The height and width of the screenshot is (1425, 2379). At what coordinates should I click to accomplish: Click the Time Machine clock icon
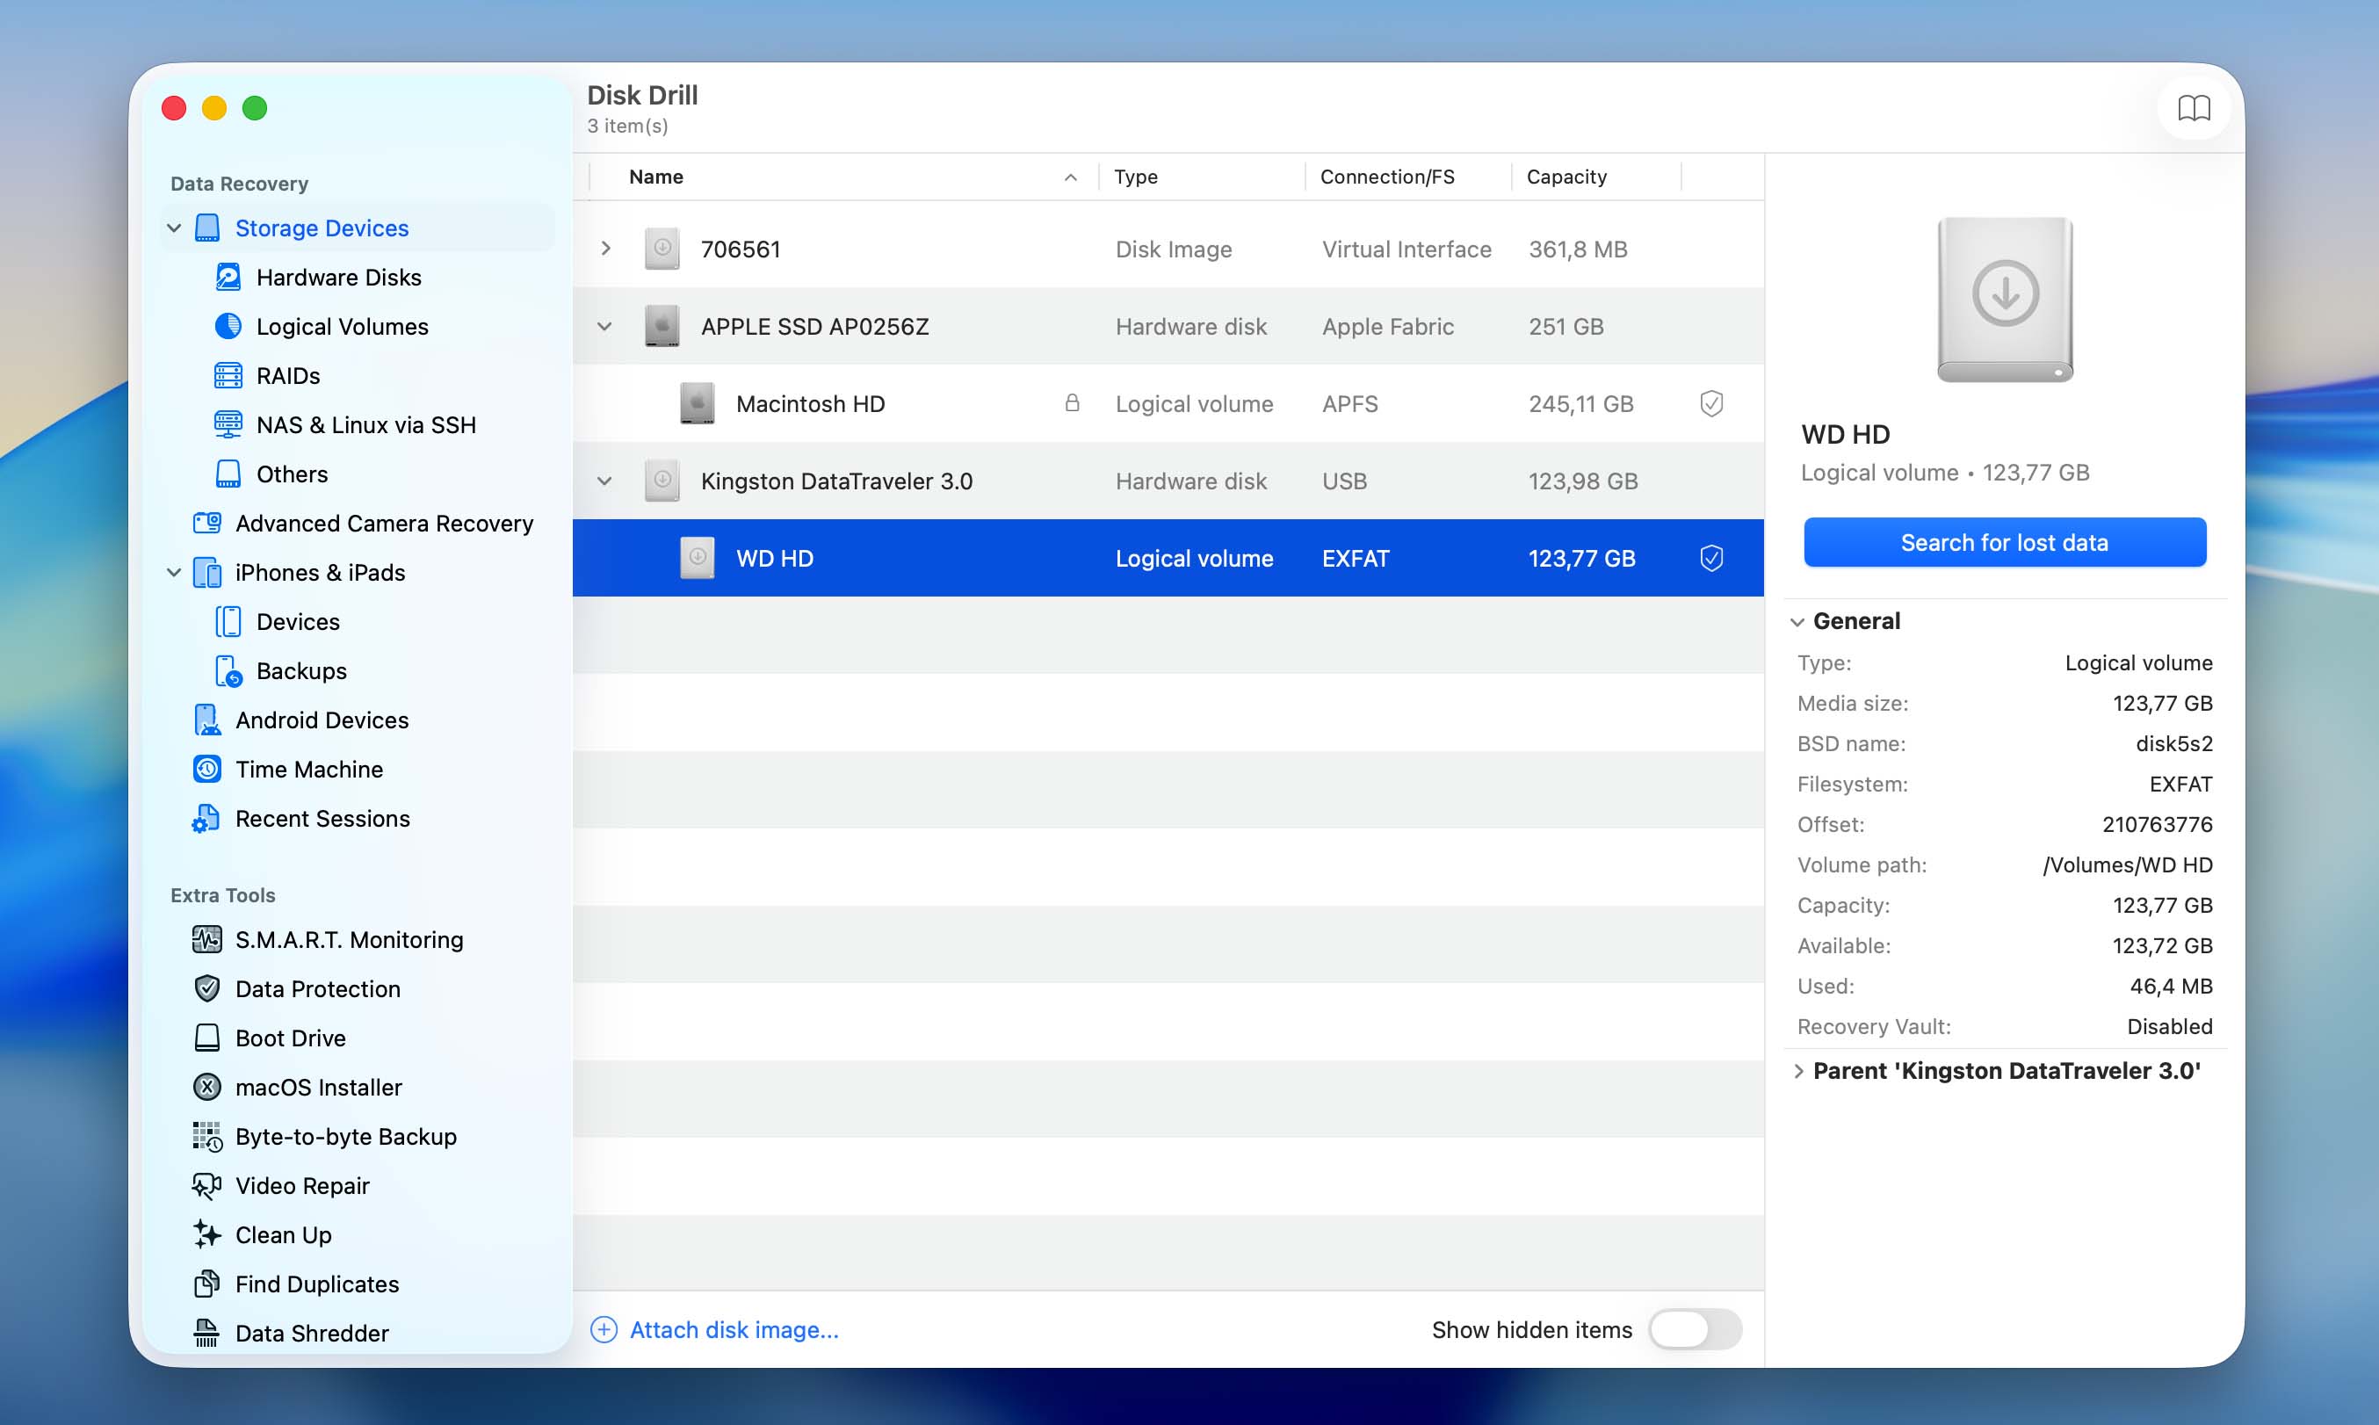tap(206, 768)
